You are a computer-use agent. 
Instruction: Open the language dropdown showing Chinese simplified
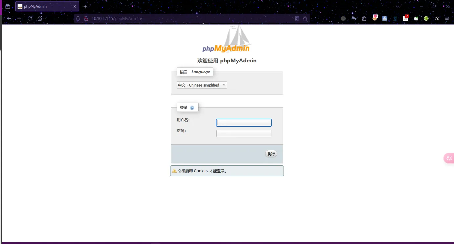(x=202, y=85)
